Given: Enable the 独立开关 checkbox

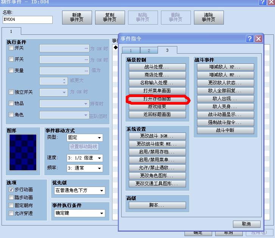Looking at the screenshot, I should pyautogui.click(x=11, y=92).
